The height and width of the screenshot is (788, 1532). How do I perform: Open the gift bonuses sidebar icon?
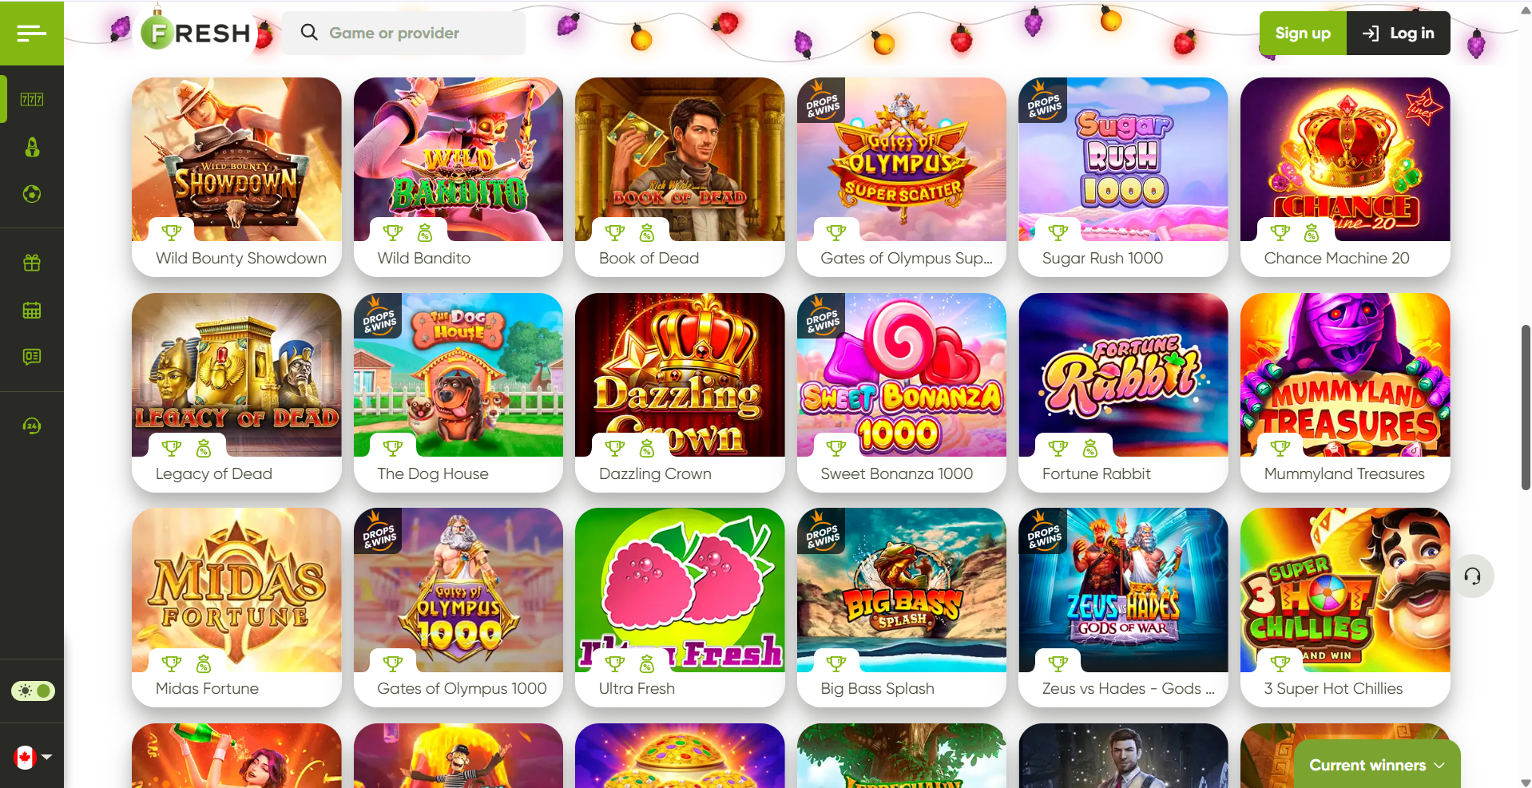click(x=32, y=263)
